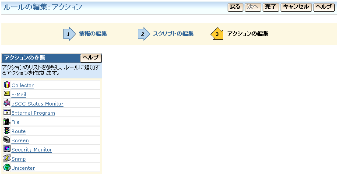337x179 pixels.
Task: Open the Route action link
Action: [18, 131]
